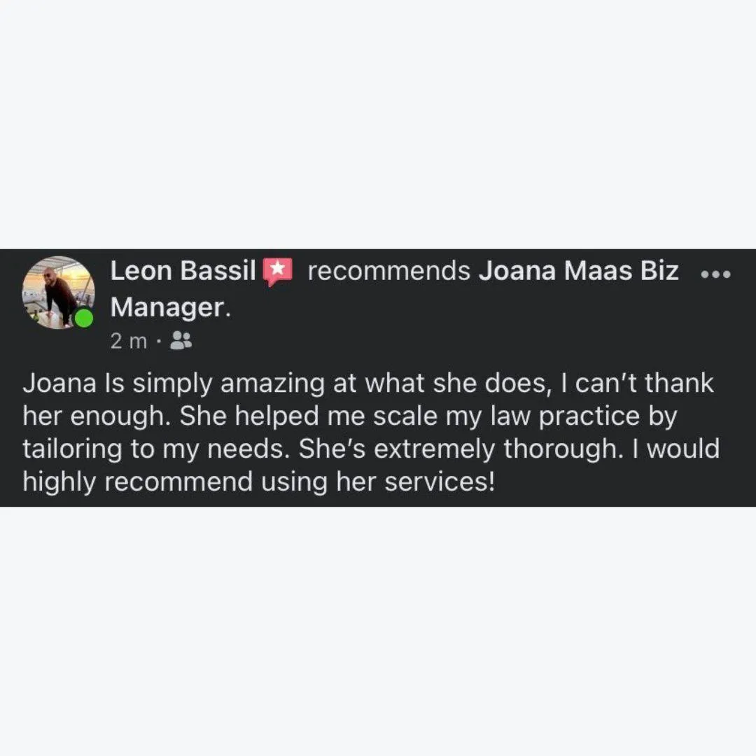Viewport: 756px width, 756px height.
Task: Click the word tailoring in the review
Action: (x=72, y=449)
